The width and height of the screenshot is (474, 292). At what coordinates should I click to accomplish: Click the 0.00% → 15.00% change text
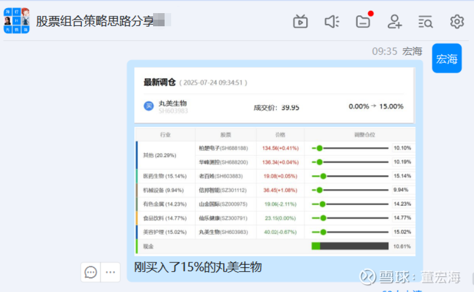(376, 107)
